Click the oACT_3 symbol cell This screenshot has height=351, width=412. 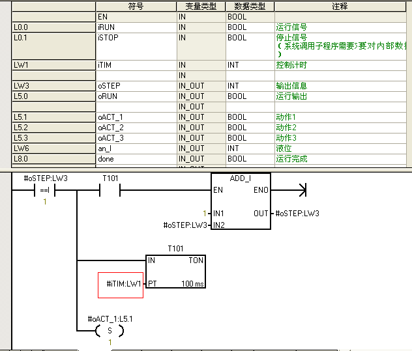click(x=136, y=138)
